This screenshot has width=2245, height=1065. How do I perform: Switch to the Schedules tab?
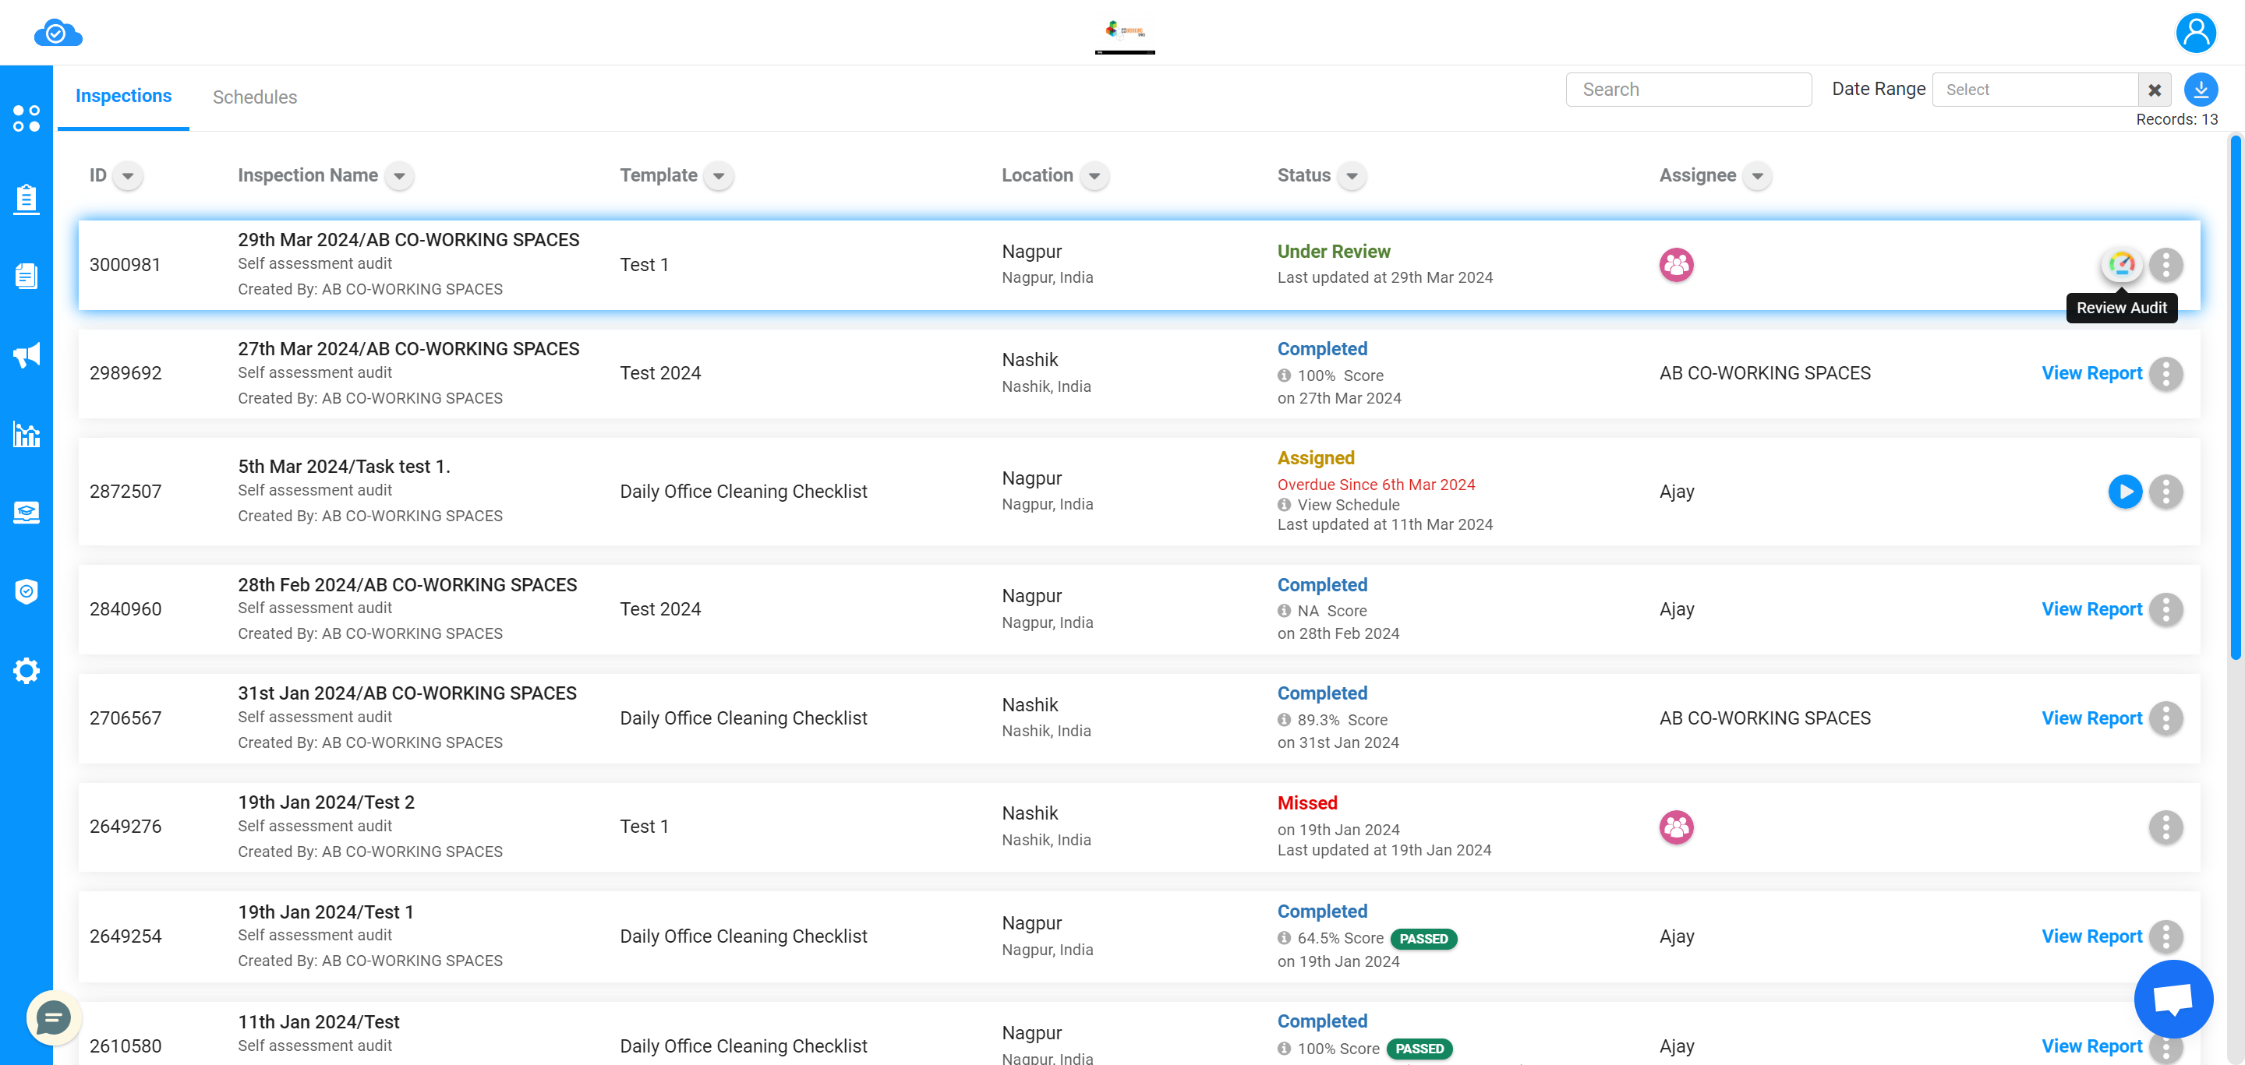click(x=254, y=97)
